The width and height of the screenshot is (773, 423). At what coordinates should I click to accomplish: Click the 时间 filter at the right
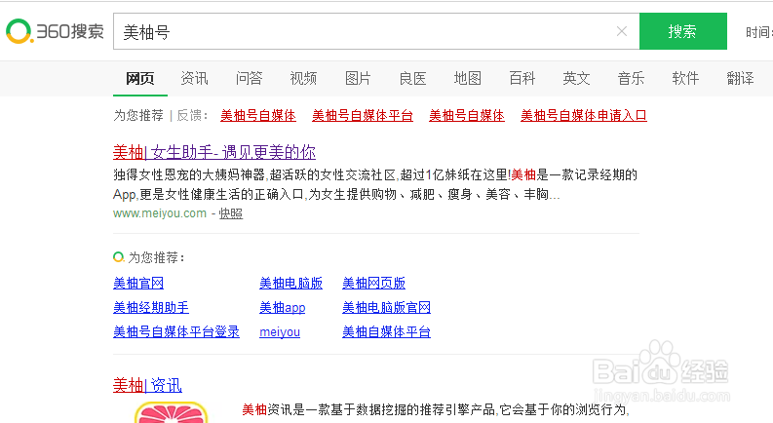coord(758,32)
